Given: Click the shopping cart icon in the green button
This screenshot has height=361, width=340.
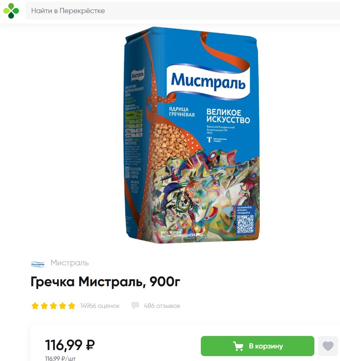Looking at the screenshot, I should click(x=238, y=346).
